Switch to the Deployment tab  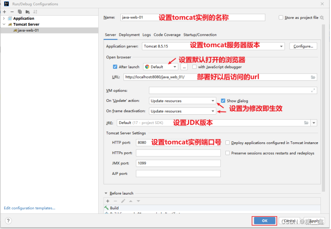[129, 35]
